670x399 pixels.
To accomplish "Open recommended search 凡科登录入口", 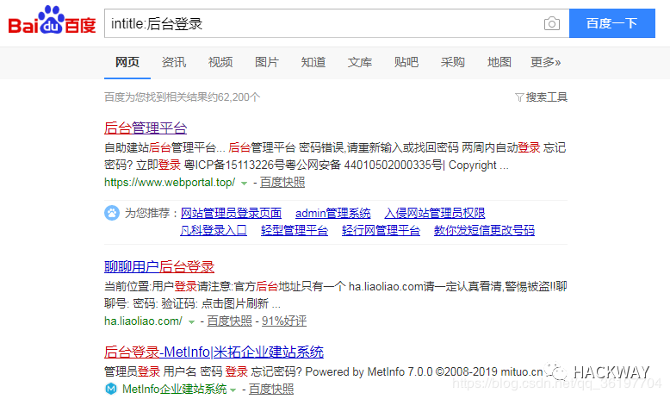I will pyautogui.click(x=214, y=230).
